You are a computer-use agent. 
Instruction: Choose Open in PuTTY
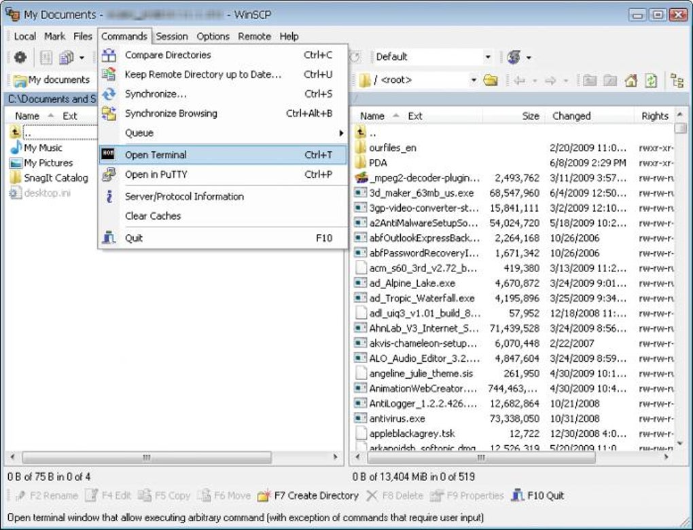223,174
